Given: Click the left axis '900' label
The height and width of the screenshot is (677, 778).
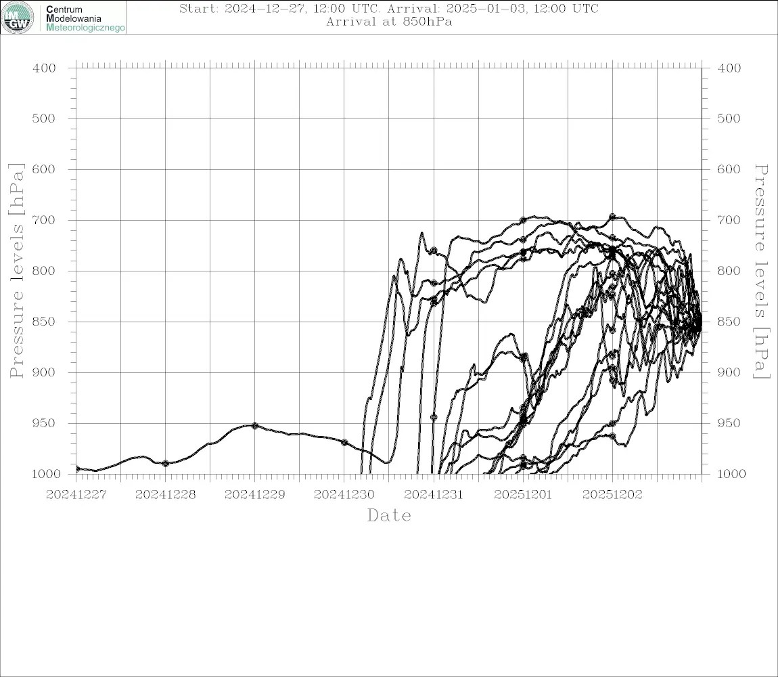Looking at the screenshot, I should pos(44,372).
